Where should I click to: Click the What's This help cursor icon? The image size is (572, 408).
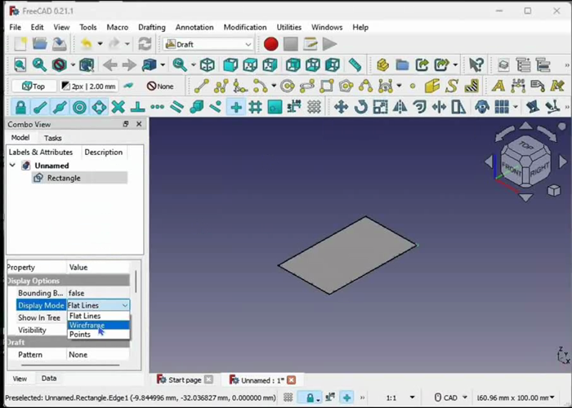click(476, 65)
